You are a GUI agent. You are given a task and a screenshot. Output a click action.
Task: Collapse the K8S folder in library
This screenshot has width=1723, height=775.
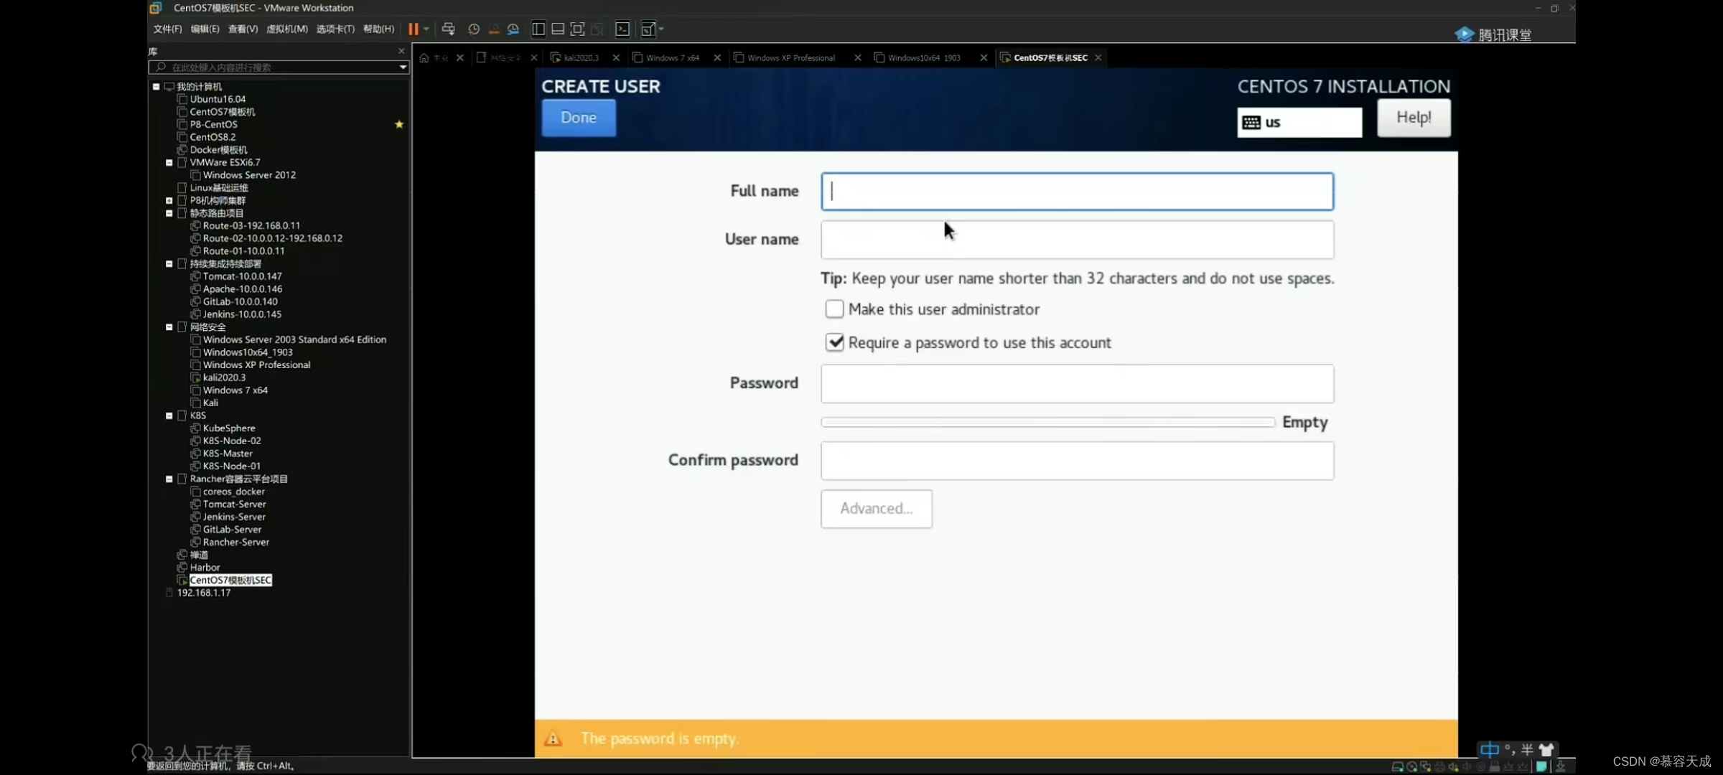tap(169, 415)
